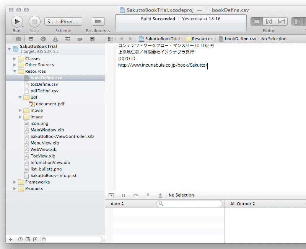Show the Debug navigator
This screenshot has width=306, height=249.
pos(68,39)
